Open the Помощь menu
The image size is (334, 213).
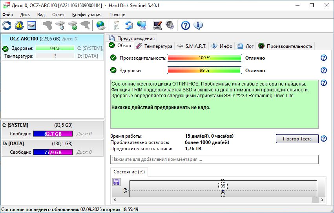[117, 15]
